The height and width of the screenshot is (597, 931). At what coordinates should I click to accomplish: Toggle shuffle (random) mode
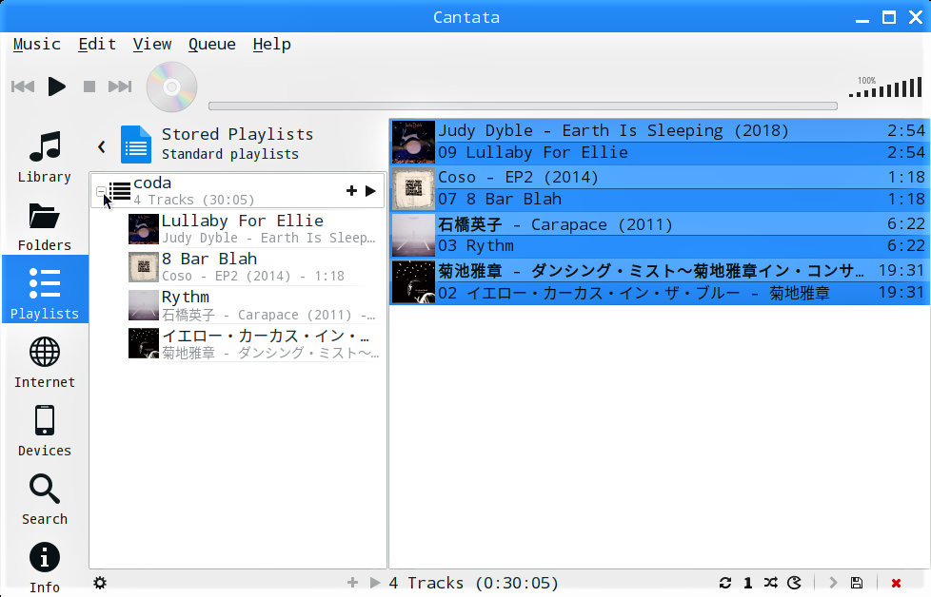[x=771, y=583]
